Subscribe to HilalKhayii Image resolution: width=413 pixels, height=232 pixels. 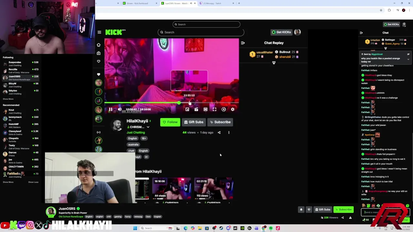(220, 122)
